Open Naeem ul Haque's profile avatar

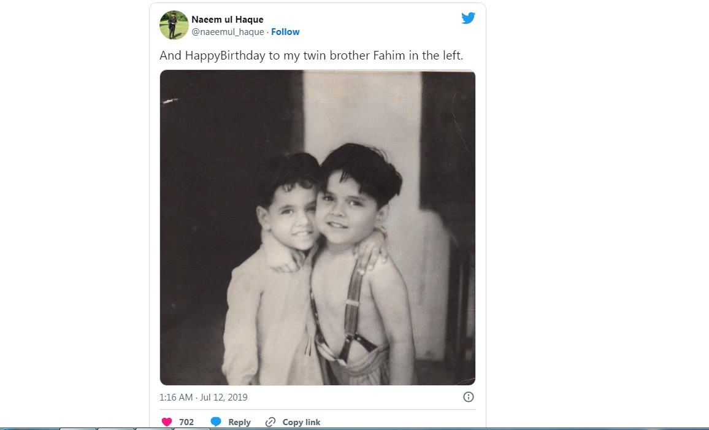coord(174,25)
